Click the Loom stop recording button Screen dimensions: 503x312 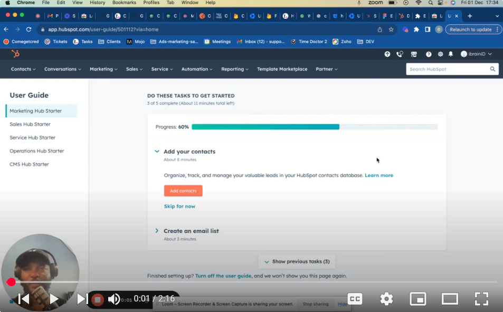[x=98, y=299]
